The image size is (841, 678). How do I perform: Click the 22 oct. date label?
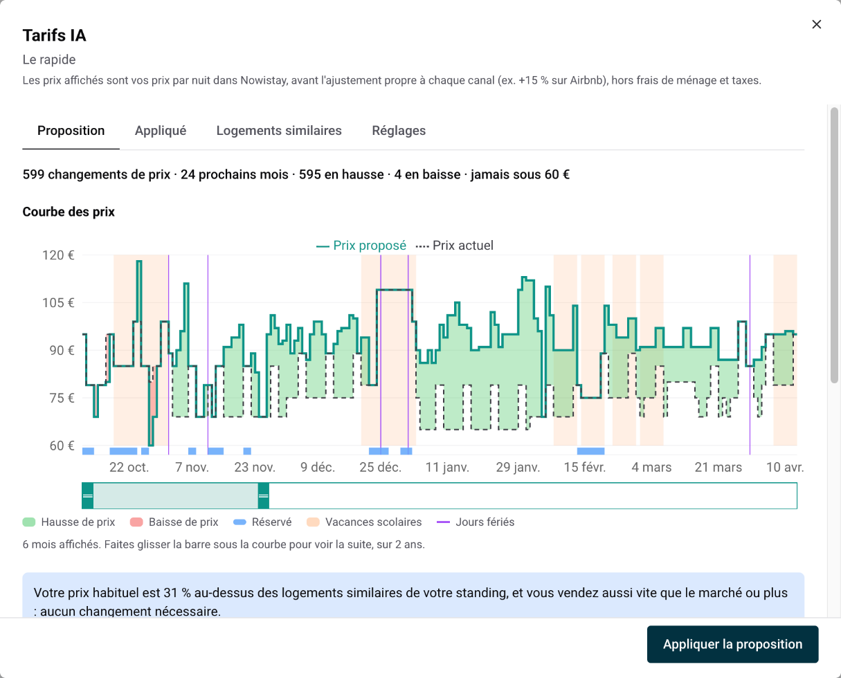pos(129,468)
